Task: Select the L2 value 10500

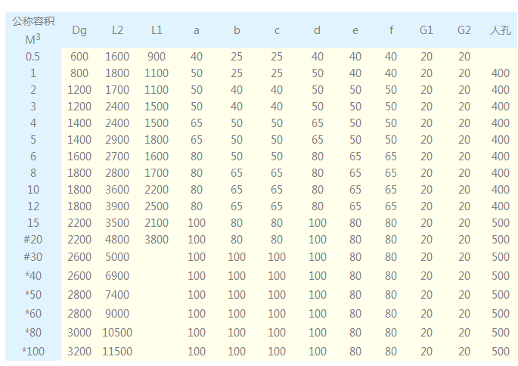Action: click(x=117, y=333)
